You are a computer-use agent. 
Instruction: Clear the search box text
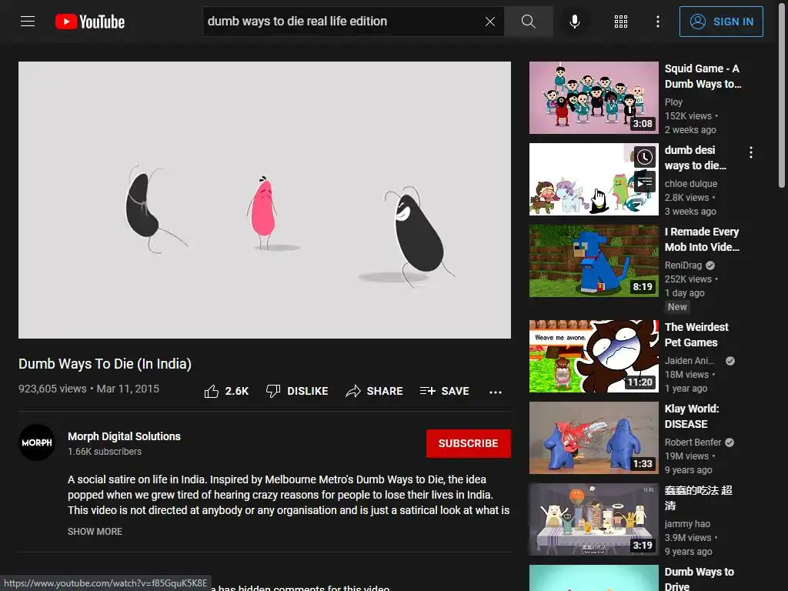(490, 22)
